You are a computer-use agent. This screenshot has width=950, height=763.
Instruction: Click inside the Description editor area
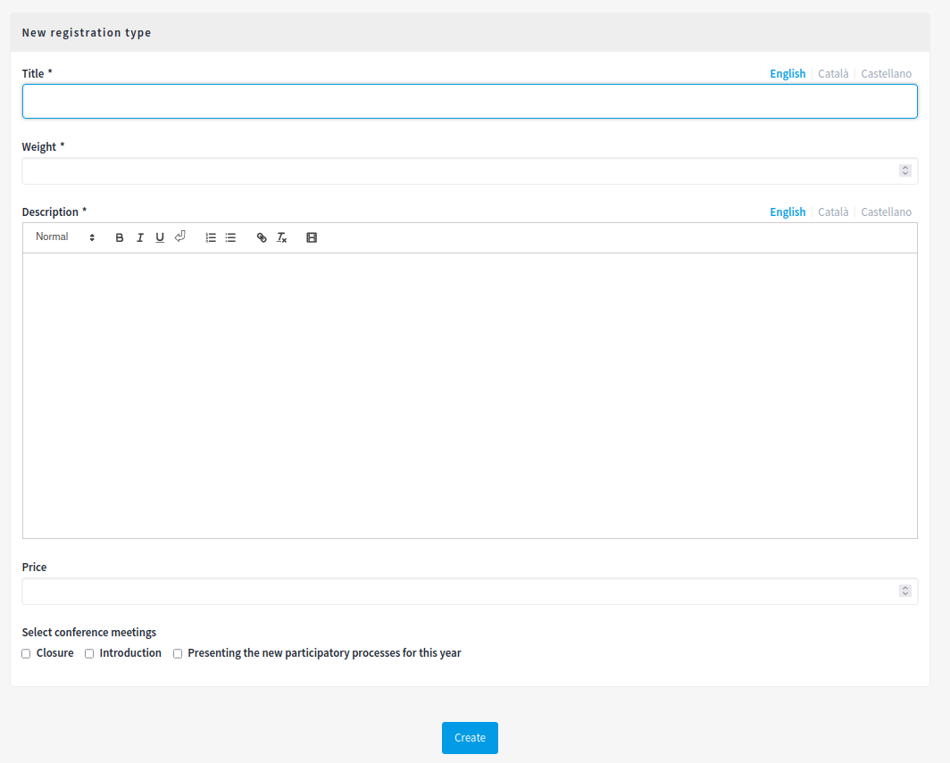pyautogui.click(x=470, y=395)
